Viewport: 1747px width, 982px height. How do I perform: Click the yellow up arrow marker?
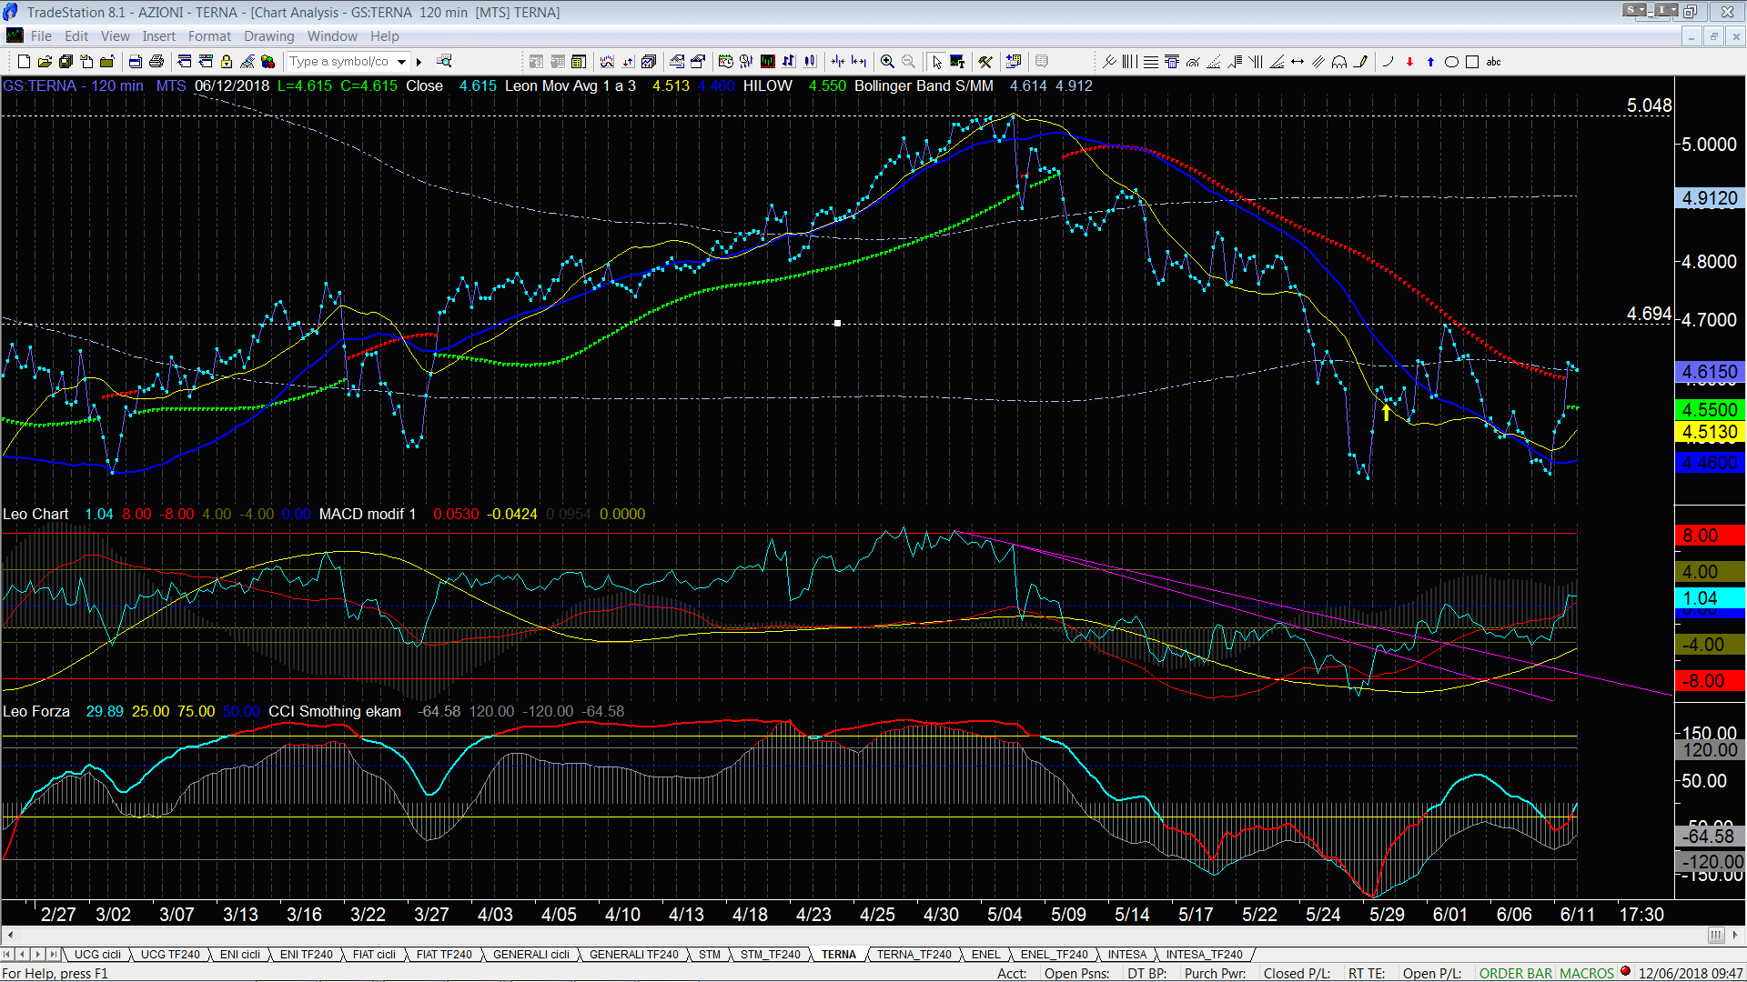(x=1386, y=413)
